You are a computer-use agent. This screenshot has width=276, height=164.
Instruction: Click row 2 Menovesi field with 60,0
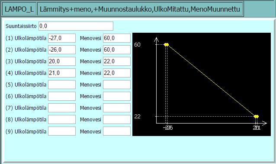coord(117,50)
